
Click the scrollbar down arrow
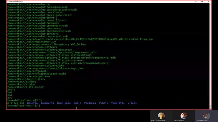[x=211, y=108]
